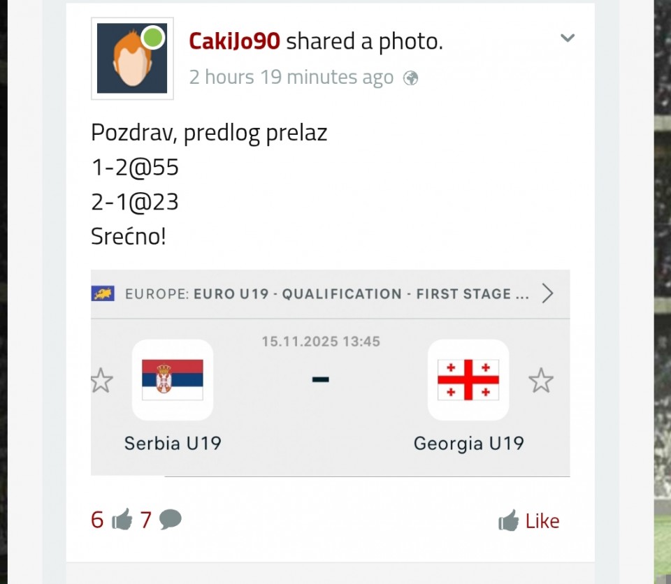Click the Georgia U19 flag icon
Screen dimensions: 671x584
point(468,379)
